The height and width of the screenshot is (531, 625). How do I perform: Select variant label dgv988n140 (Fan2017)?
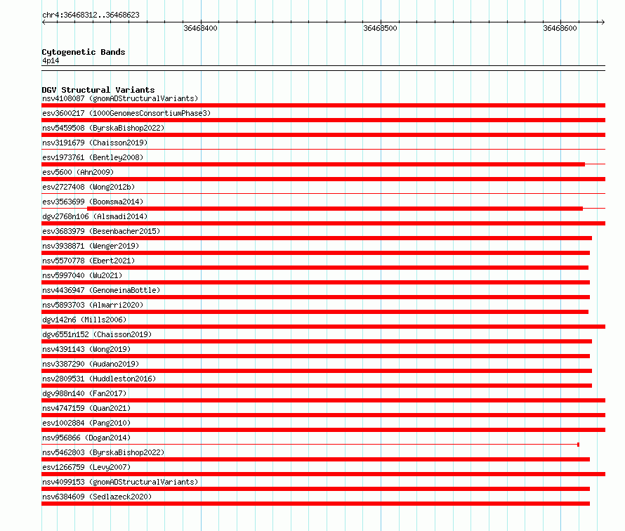84,393
